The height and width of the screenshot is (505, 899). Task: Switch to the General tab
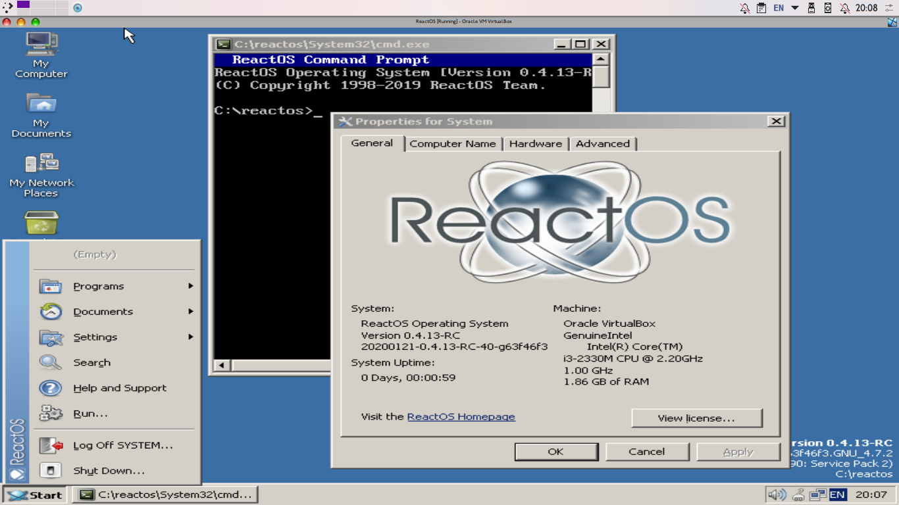point(372,143)
